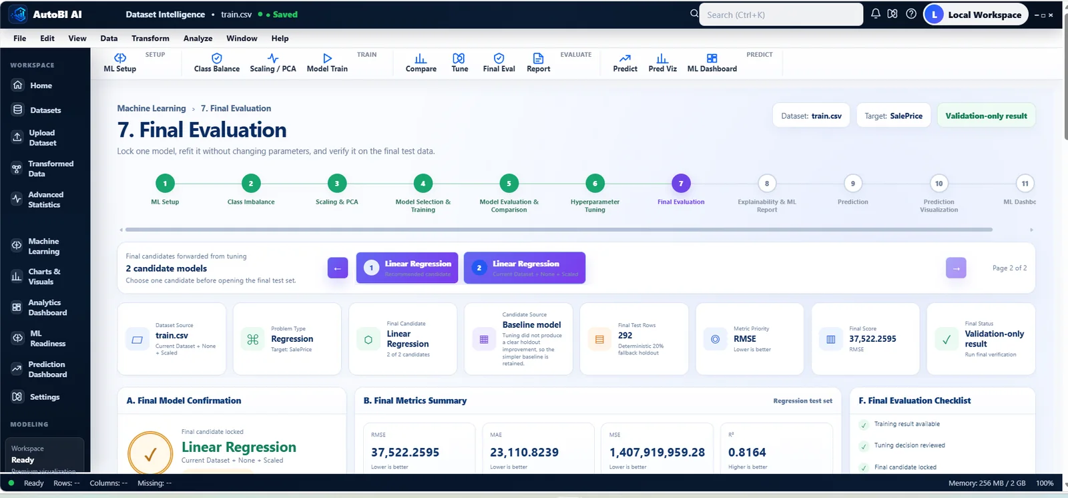Open the Transform menu
This screenshot has width=1068, height=498.
point(150,38)
